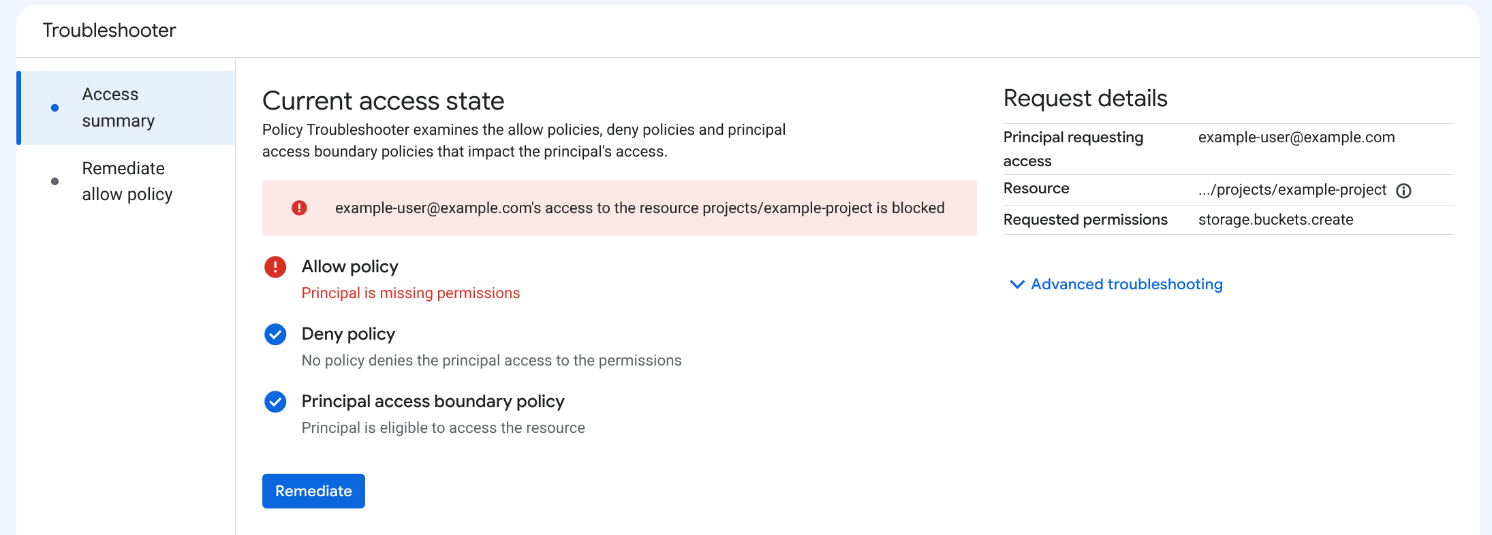Select the Allow policy heading
1492x535 pixels.
[x=350, y=267]
